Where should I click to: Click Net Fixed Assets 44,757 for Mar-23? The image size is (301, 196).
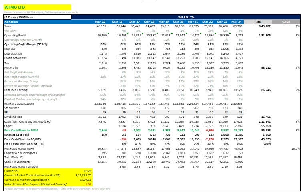tap(224, 149)
